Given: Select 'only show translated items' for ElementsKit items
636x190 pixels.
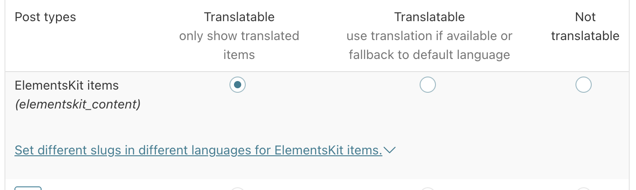Looking at the screenshot, I should 238,85.
